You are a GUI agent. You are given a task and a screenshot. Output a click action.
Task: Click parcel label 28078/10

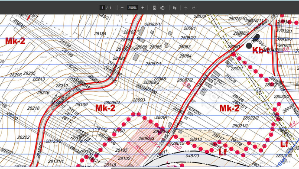click(x=237, y=19)
